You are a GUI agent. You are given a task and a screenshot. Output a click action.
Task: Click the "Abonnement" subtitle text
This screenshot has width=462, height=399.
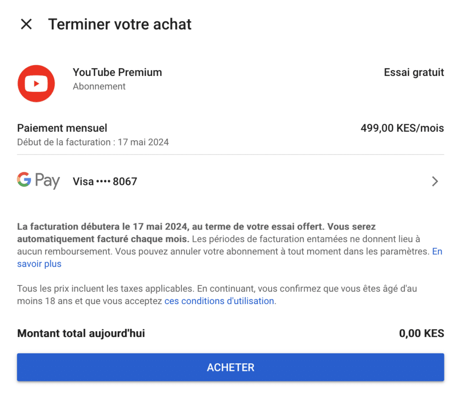pyautogui.click(x=99, y=86)
